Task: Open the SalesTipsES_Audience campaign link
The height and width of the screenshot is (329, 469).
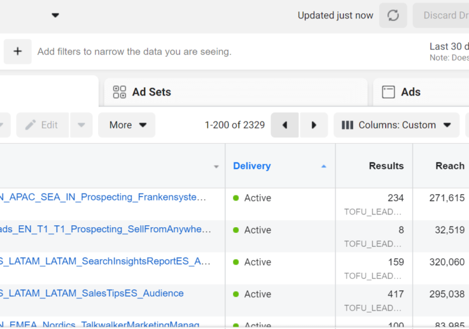Action: [92, 294]
